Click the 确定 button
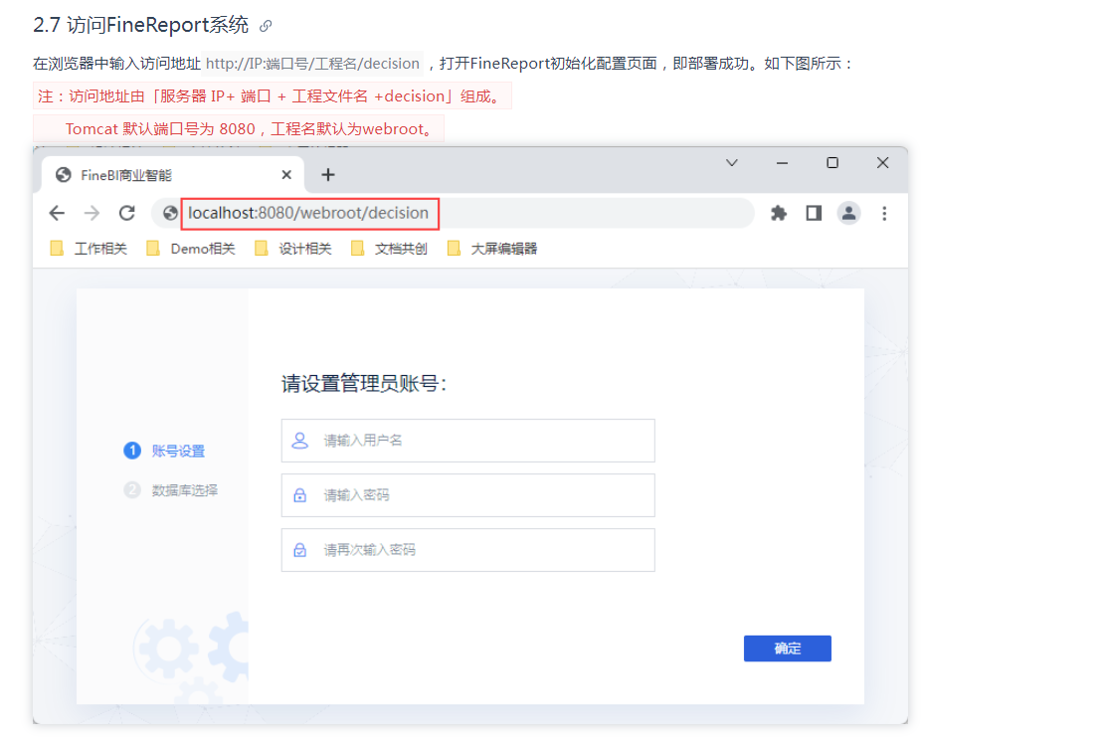 (x=787, y=648)
